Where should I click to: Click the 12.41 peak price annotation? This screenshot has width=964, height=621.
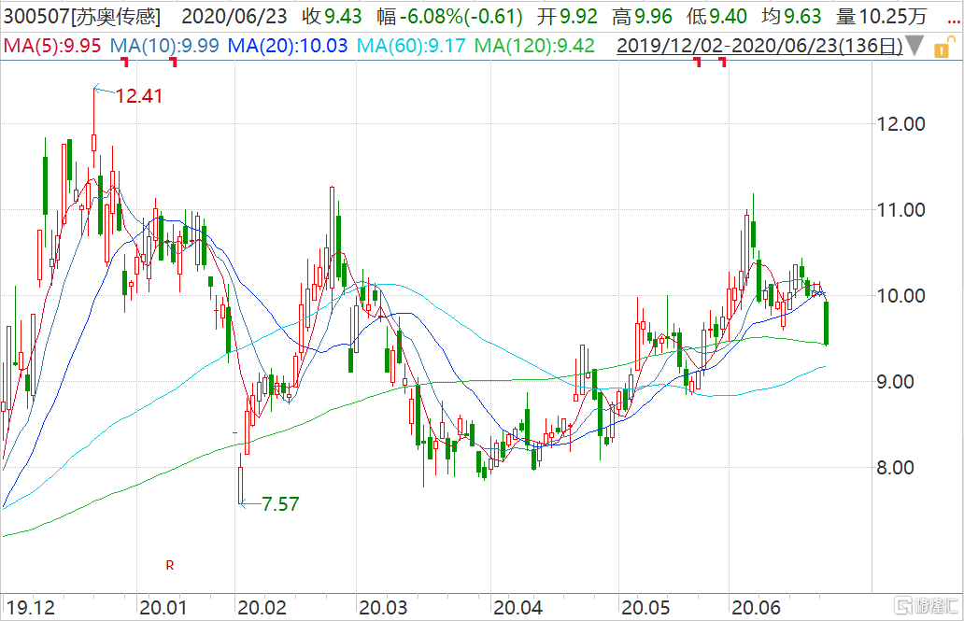139,96
